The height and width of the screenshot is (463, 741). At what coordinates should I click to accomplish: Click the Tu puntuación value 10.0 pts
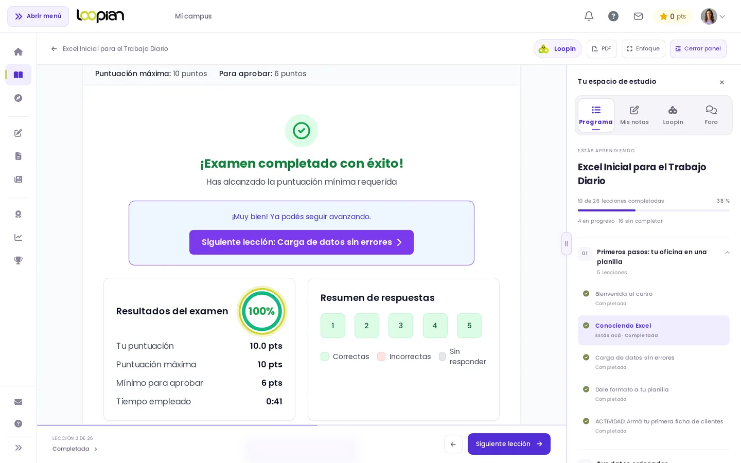(x=266, y=346)
